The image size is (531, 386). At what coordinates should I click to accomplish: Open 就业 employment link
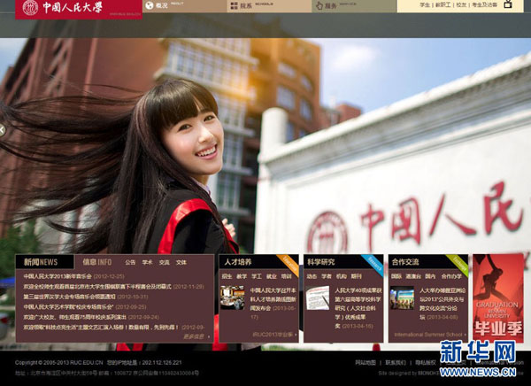(x=272, y=276)
